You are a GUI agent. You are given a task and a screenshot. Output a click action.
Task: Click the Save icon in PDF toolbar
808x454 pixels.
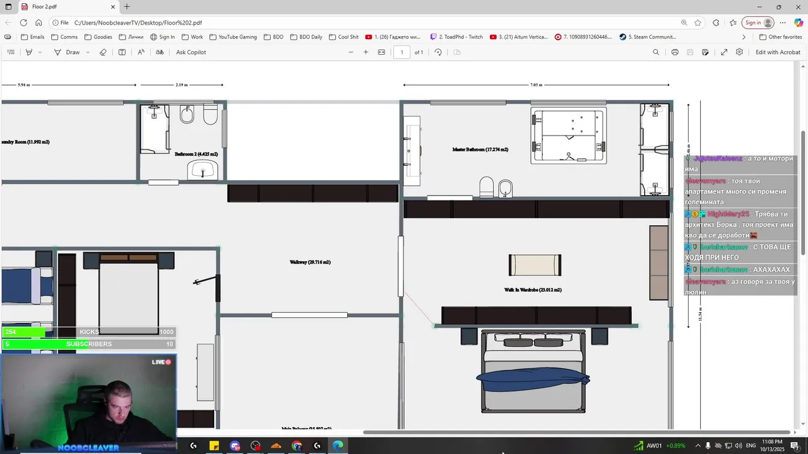coord(690,52)
